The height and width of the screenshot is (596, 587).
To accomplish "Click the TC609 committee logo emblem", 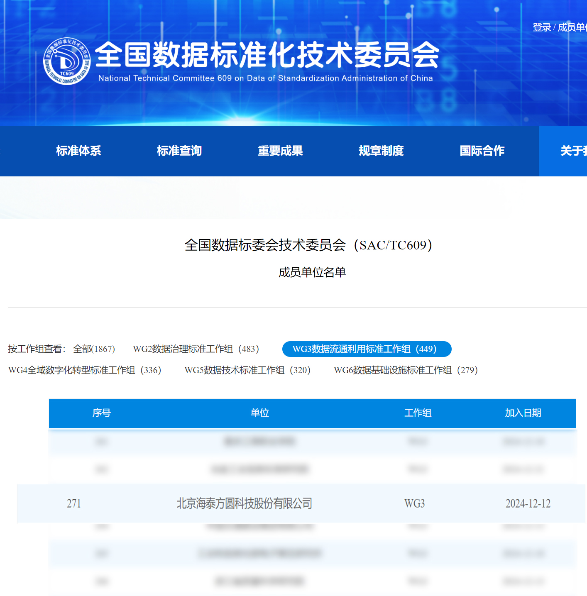I will [67, 61].
